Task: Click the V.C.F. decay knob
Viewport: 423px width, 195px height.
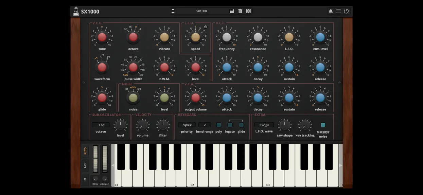Action: pyautogui.click(x=258, y=67)
